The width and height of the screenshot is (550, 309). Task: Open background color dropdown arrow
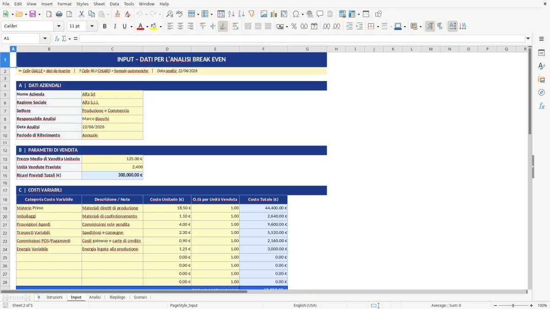pyautogui.click(x=160, y=27)
